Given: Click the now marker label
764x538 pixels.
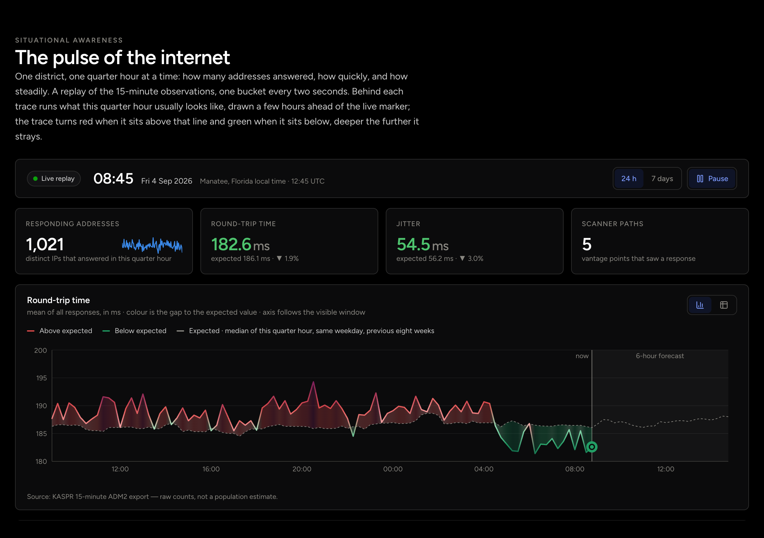Looking at the screenshot, I should point(582,356).
